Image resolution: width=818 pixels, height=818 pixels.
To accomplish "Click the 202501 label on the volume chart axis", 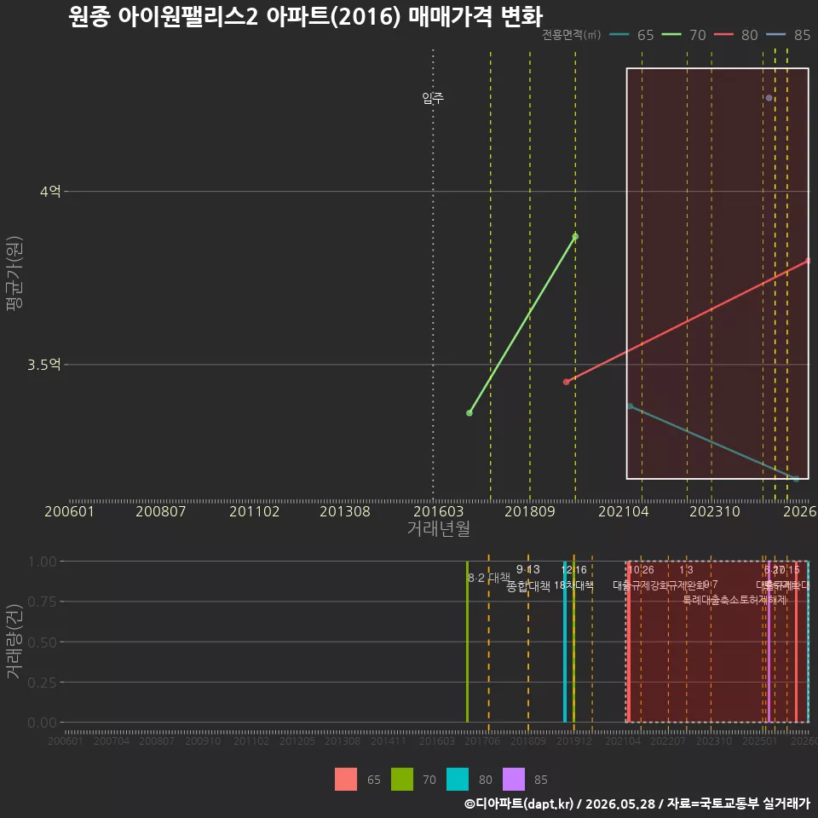I will (759, 740).
